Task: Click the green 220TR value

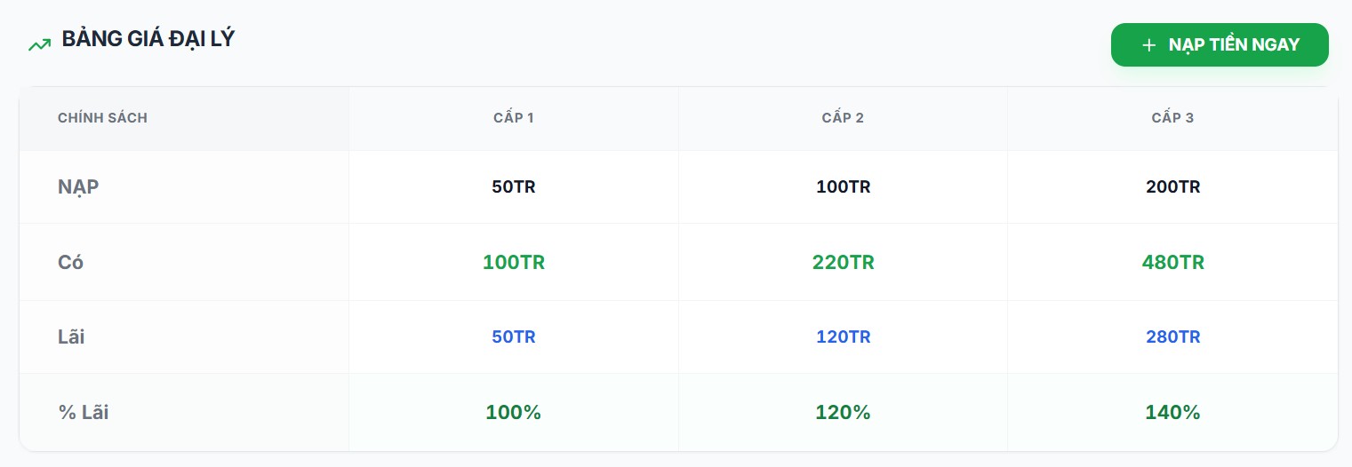Action: click(x=843, y=263)
